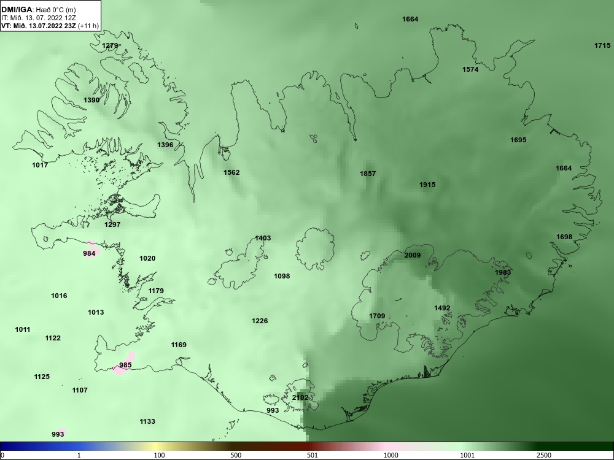The height and width of the screenshot is (460, 614).
Task: Click the 1698 height value
Action: pyautogui.click(x=564, y=237)
